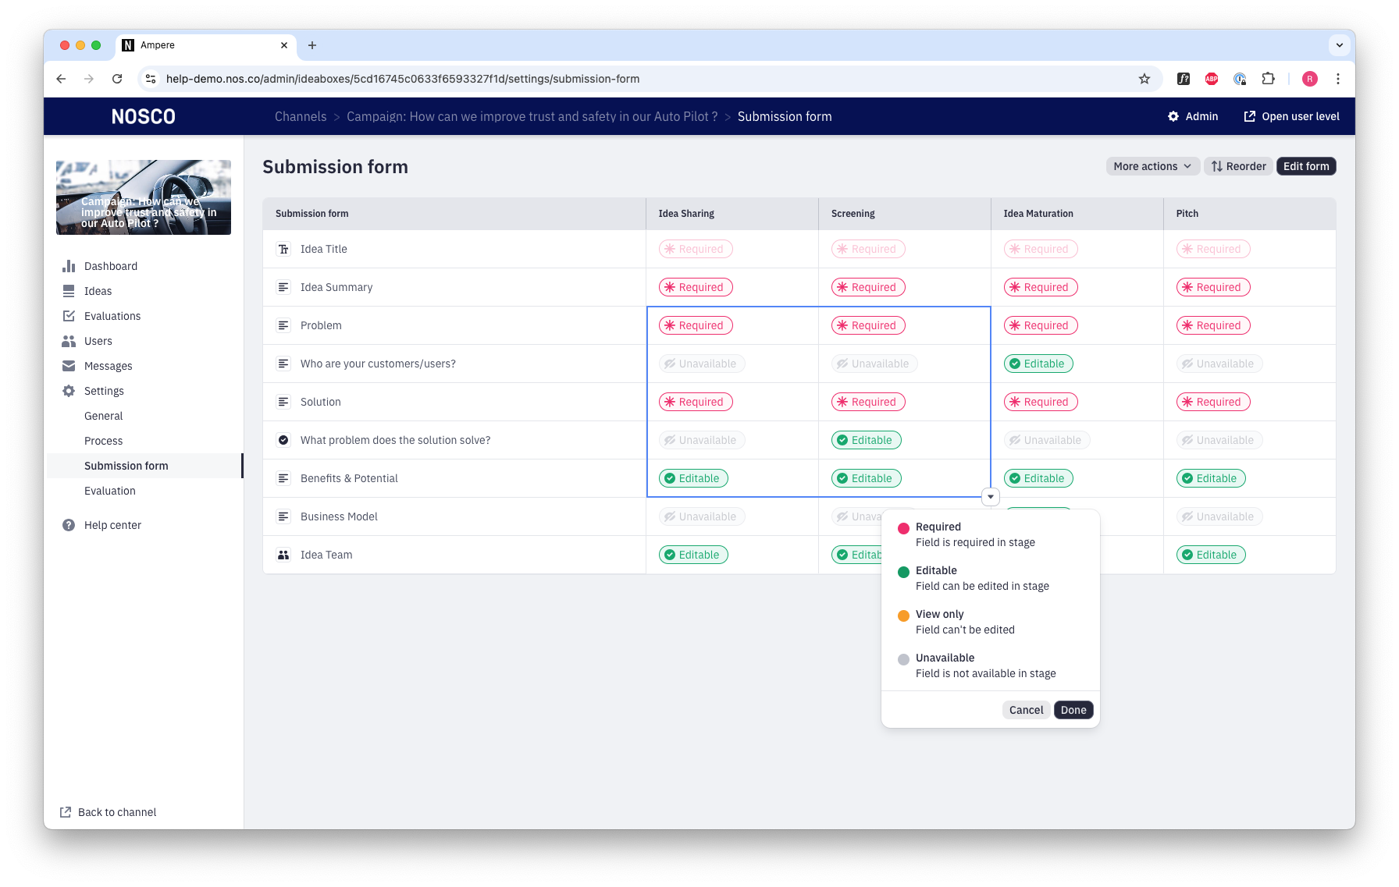Toggle Problem Required in Pitch column
The image size is (1399, 887).
1213,325
